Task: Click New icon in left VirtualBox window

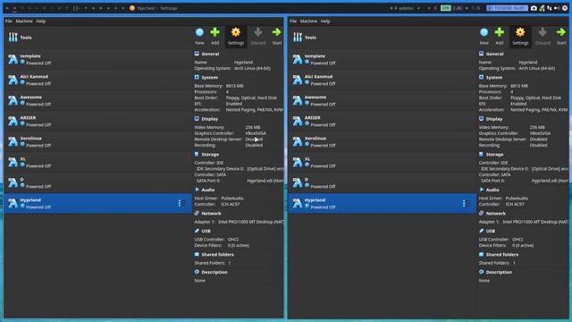Action: point(199,32)
